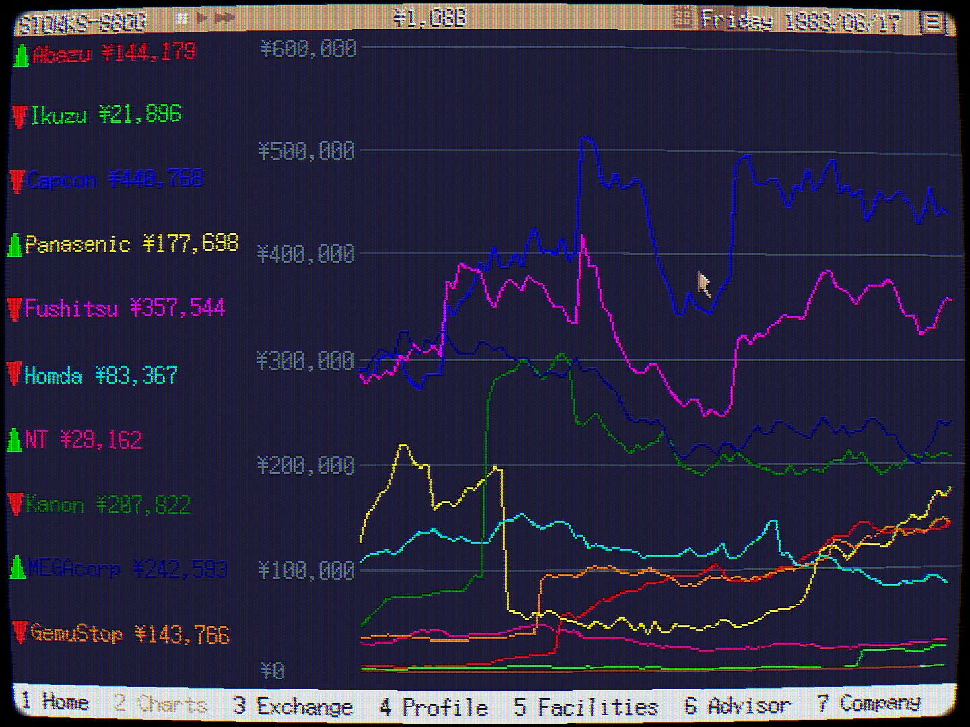Open the menu icon at top right
This screenshot has width=970, height=727.
933,22
